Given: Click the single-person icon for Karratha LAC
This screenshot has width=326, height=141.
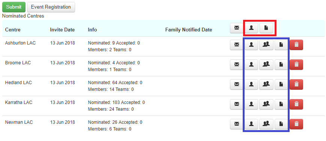Looking at the screenshot, I should coord(251,104).
